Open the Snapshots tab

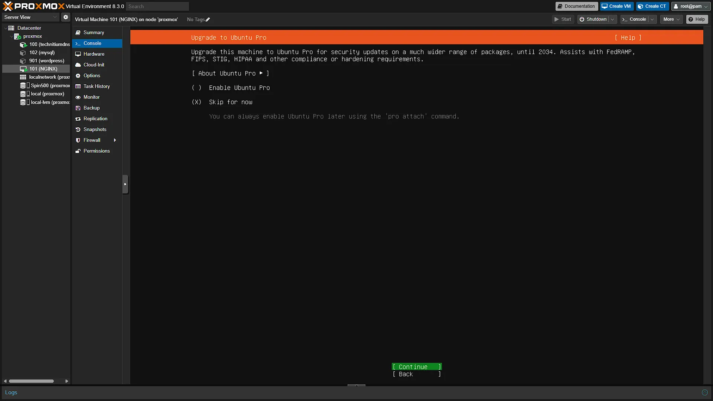coord(97,129)
